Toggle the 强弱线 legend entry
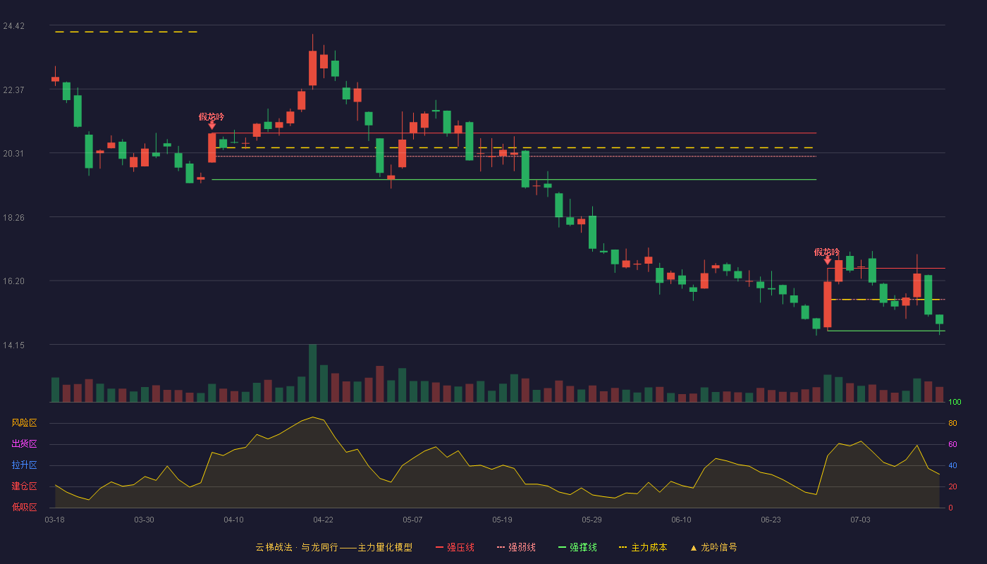The width and height of the screenshot is (987, 564). pyautogui.click(x=516, y=547)
